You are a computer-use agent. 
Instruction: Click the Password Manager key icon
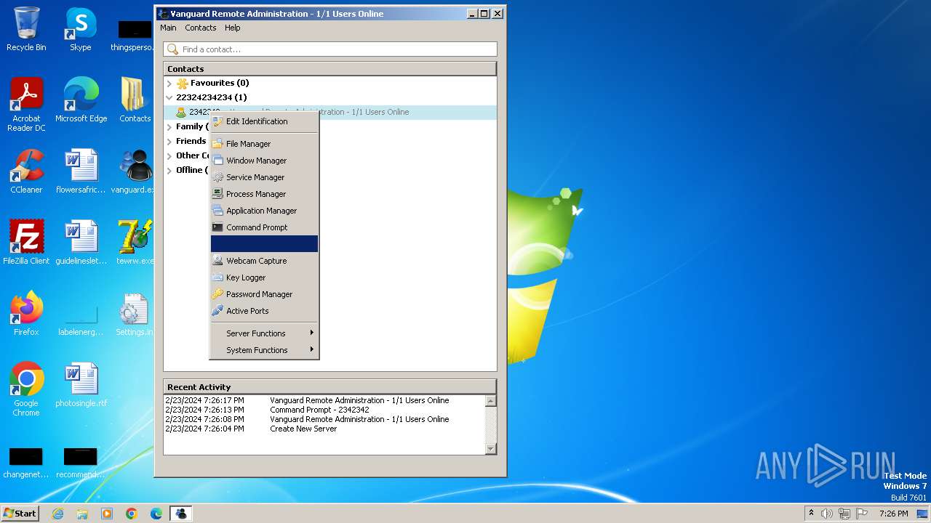pos(217,294)
